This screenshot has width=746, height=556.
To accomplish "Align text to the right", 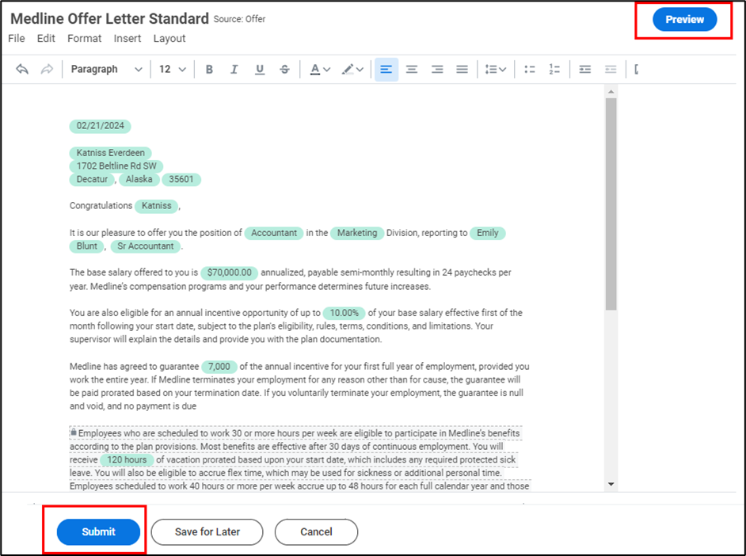I will [437, 70].
